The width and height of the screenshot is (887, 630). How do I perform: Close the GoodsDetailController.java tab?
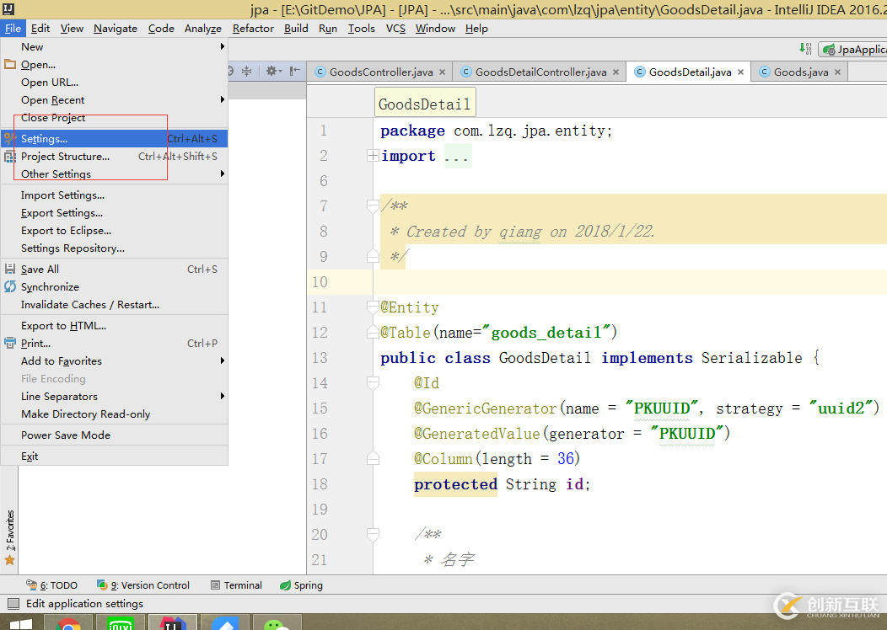(616, 72)
